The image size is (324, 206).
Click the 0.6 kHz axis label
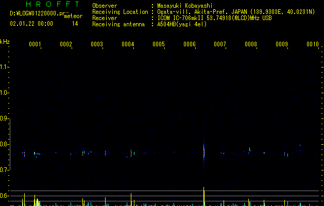4,196
